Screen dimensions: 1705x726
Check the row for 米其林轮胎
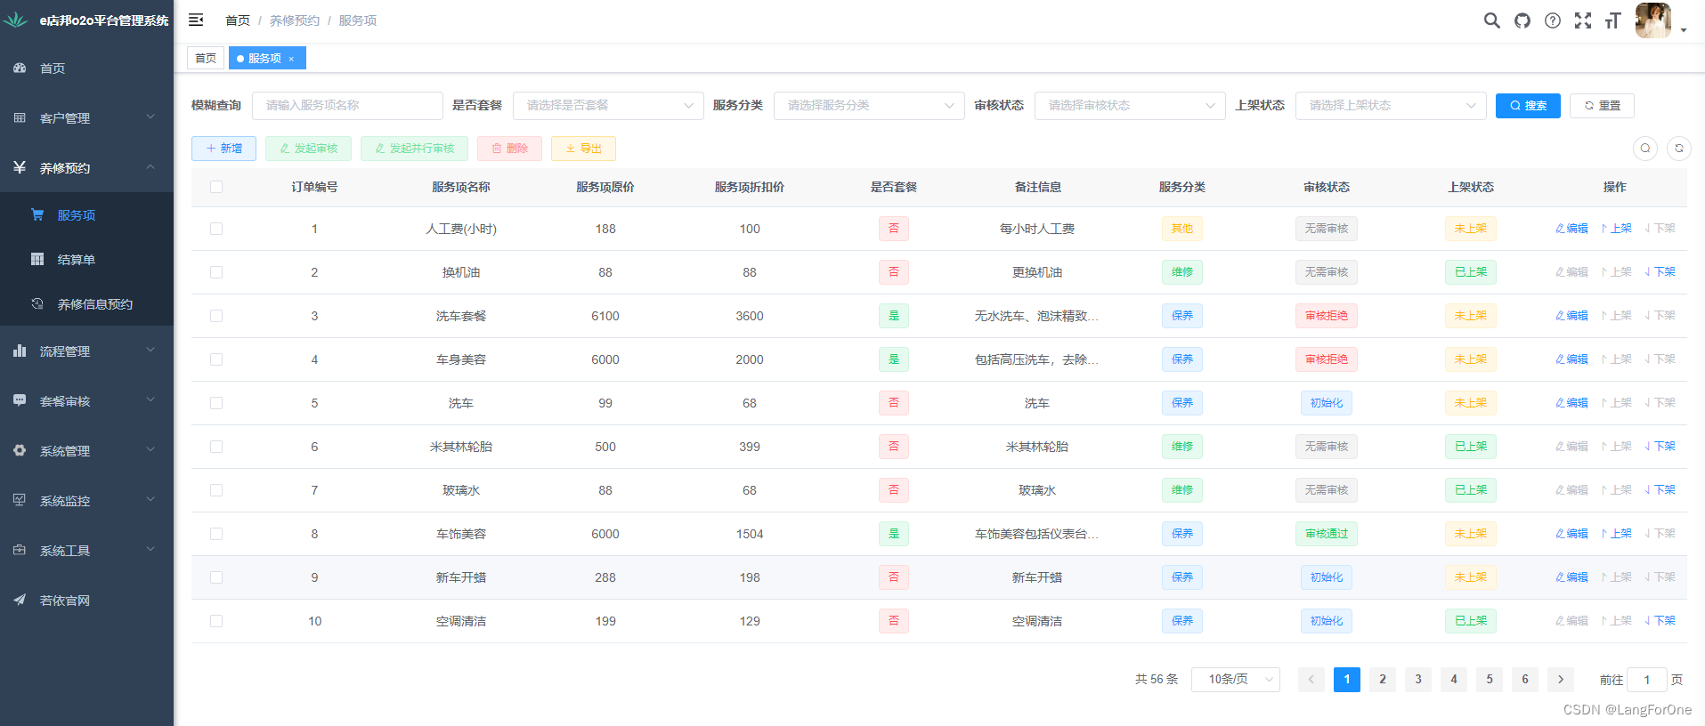click(216, 447)
